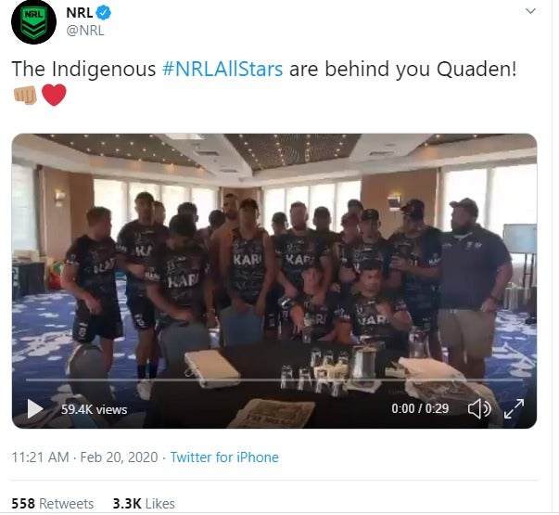559x515 pixels.
Task: Open the #NRLAllStars hashtag link
Action: tap(222, 69)
